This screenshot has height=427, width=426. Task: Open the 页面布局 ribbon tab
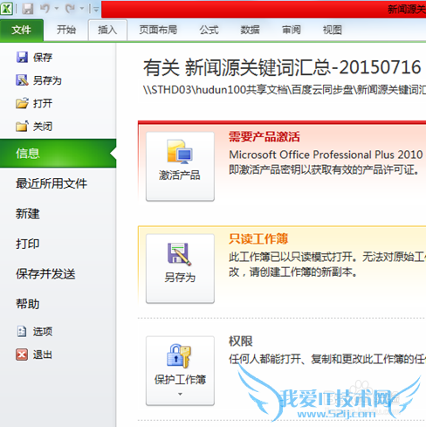coord(158,30)
